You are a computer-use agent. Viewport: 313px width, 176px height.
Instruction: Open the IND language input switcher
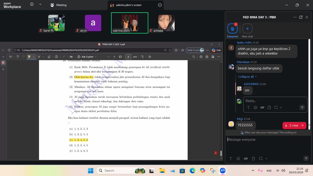click(x=269, y=171)
